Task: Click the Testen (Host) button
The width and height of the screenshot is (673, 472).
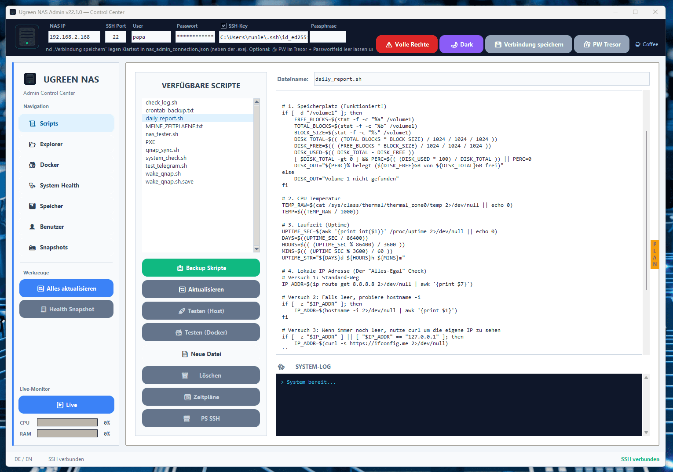Action: [201, 311]
